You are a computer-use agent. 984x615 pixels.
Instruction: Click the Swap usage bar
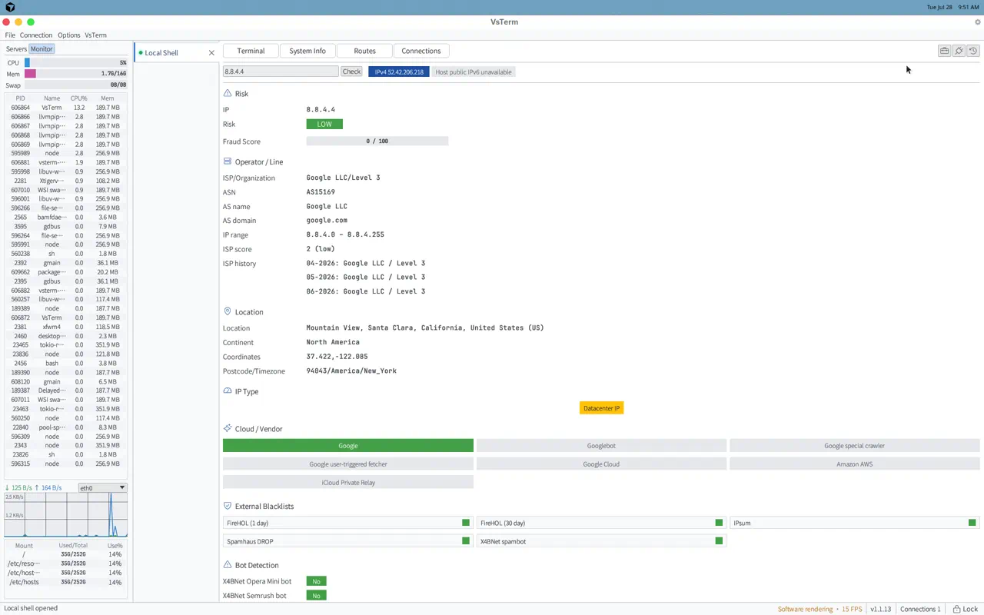76,85
